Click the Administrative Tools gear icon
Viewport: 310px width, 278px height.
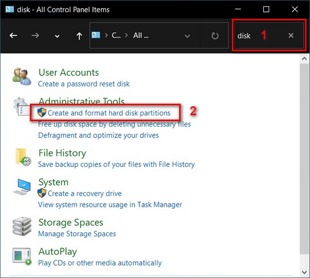pyautogui.click(x=20, y=106)
